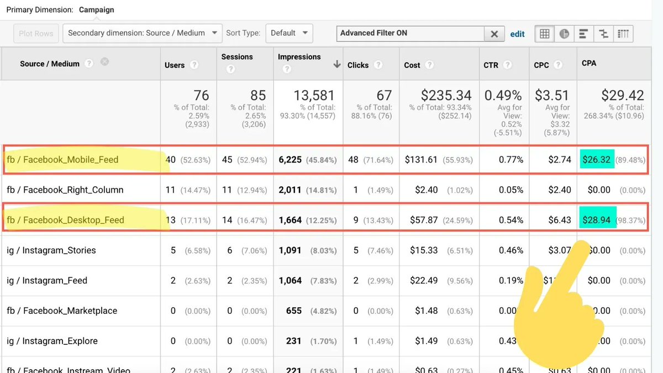Click Source / Medium column header
Viewport: 663px width, 373px height.
(50, 64)
